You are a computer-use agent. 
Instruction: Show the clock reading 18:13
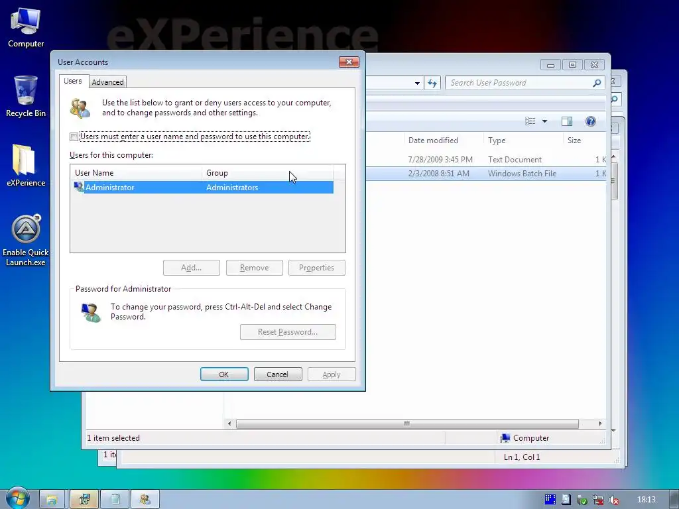(646, 500)
